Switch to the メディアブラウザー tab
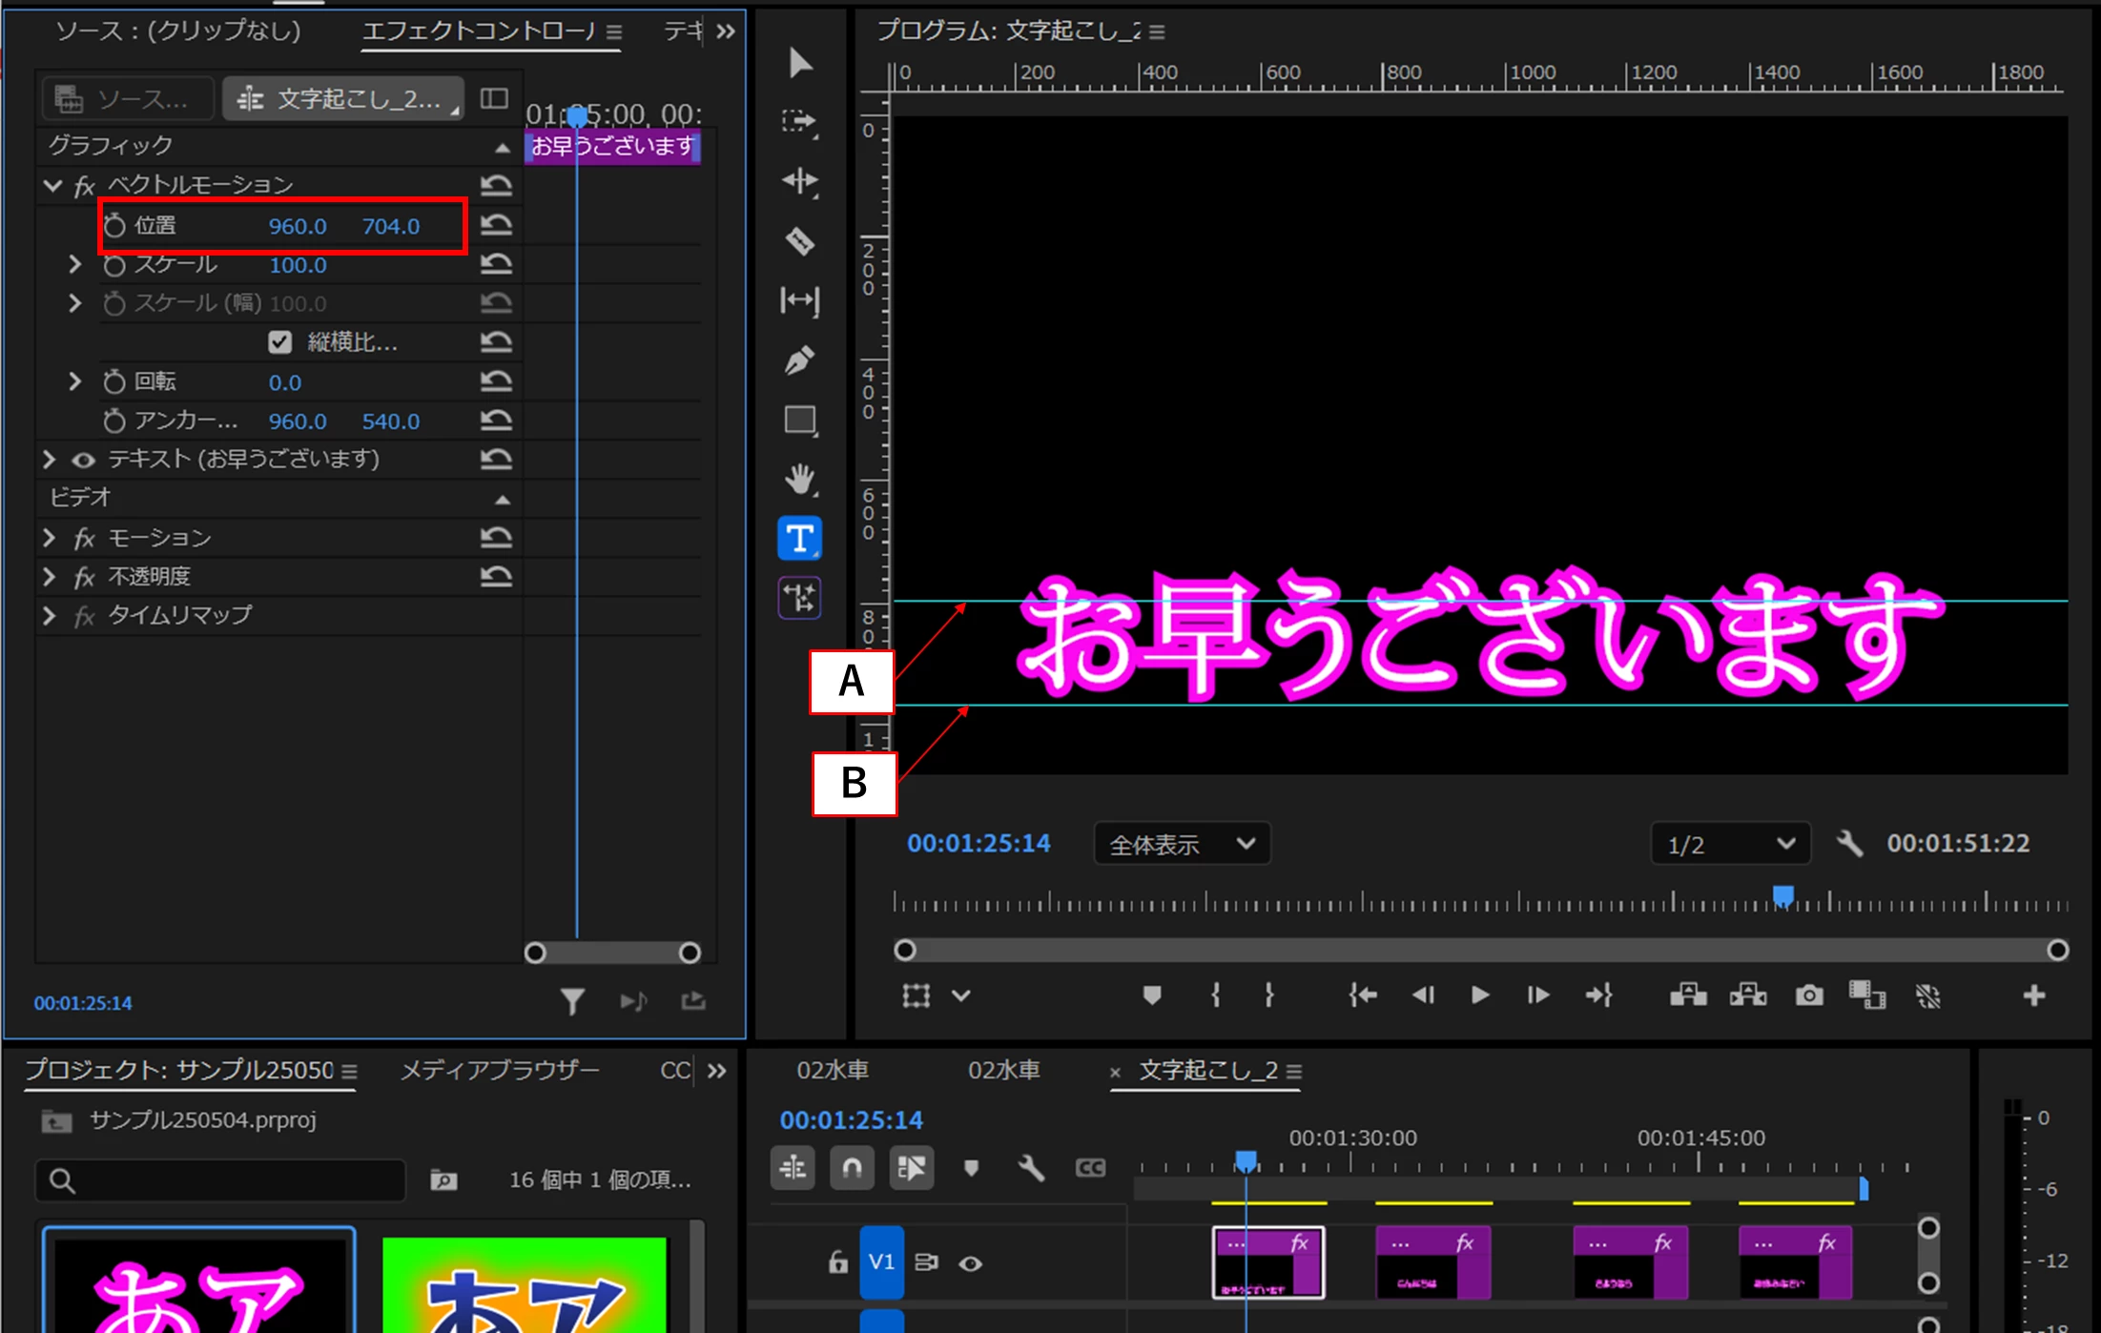This screenshot has width=2101, height=1333. coord(500,1071)
